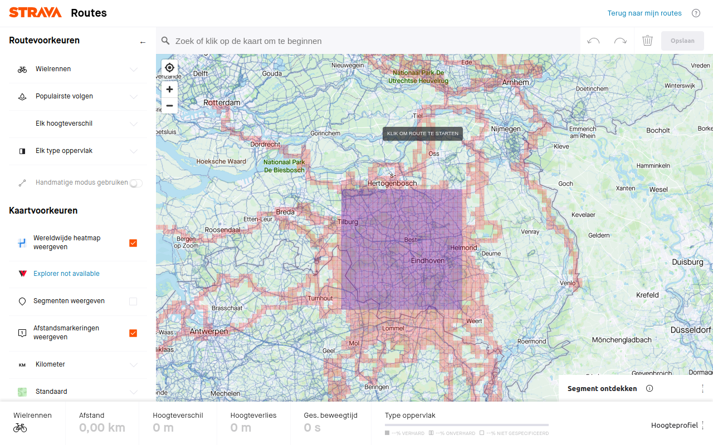Open the Kilometer units dropdown
The width and height of the screenshot is (713, 445).
(78, 365)
